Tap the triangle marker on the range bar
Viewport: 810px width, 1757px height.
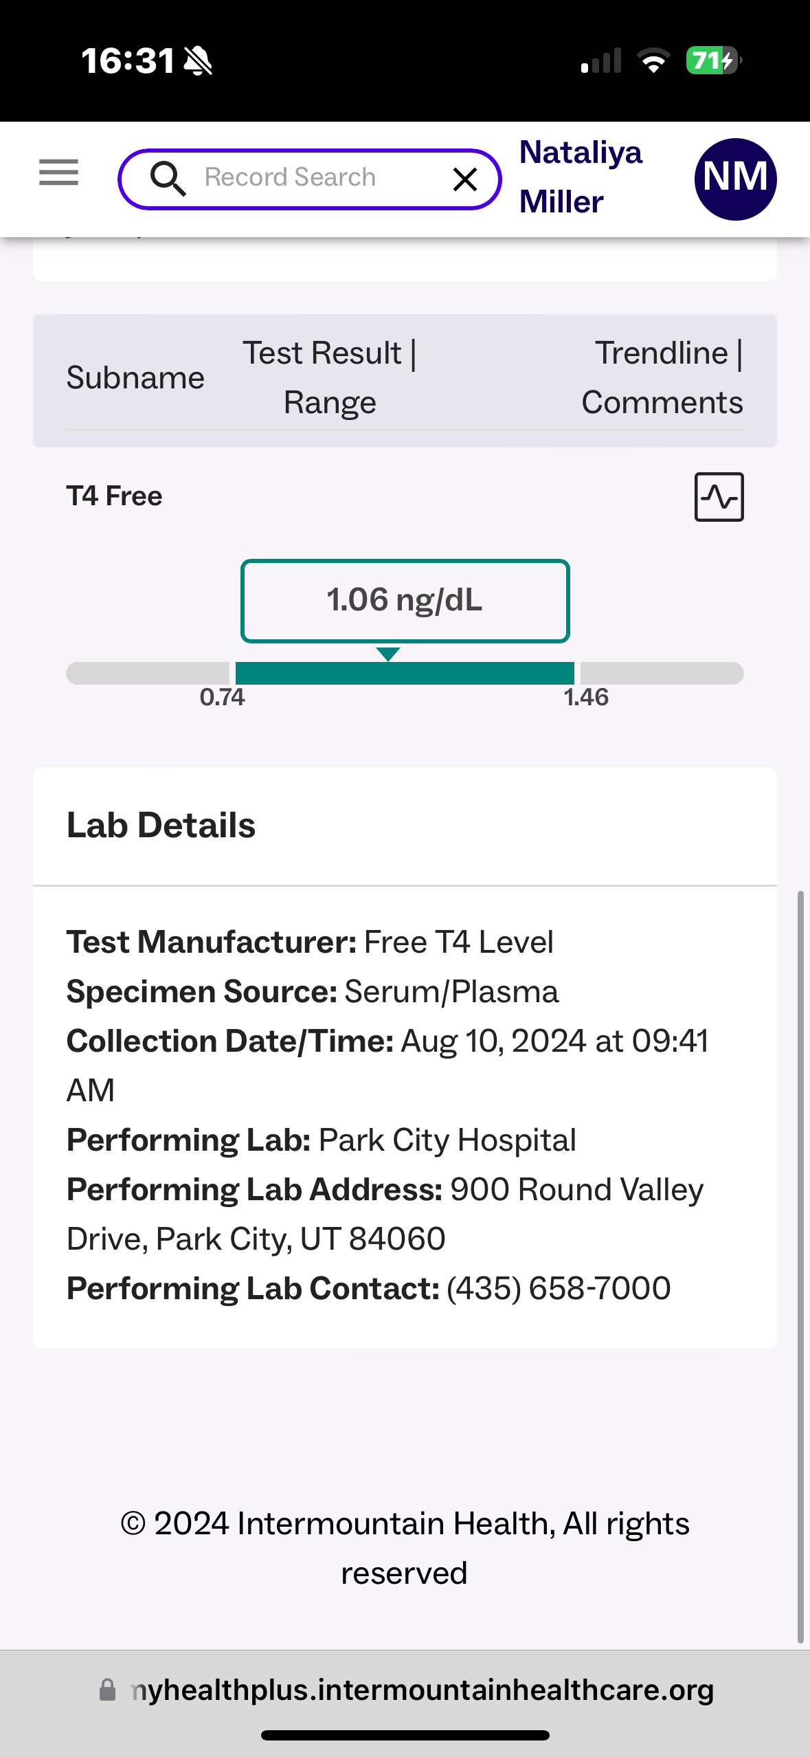pyautogui.click(x=388, y=654)
